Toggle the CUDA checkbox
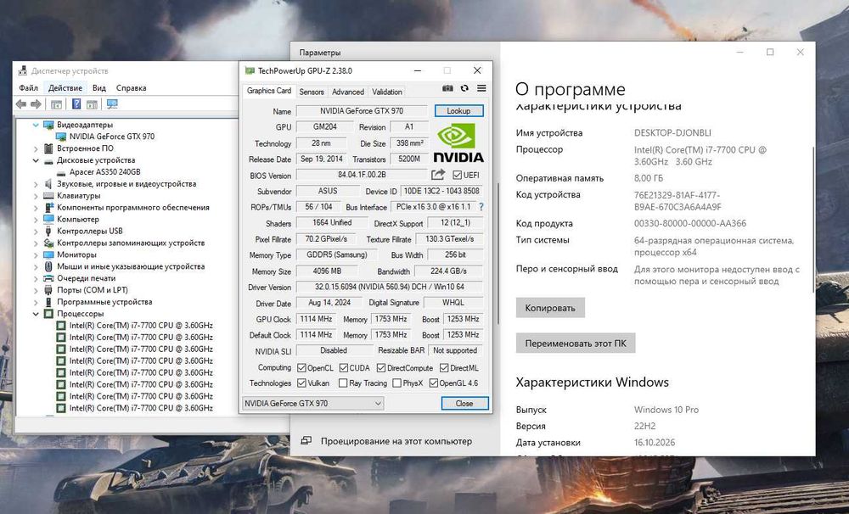 point(343,368)
